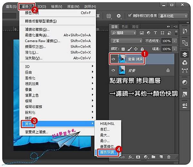Open the layers panel flyout menu
Viewport: 193px width, 167px height.
click(175, 26)
